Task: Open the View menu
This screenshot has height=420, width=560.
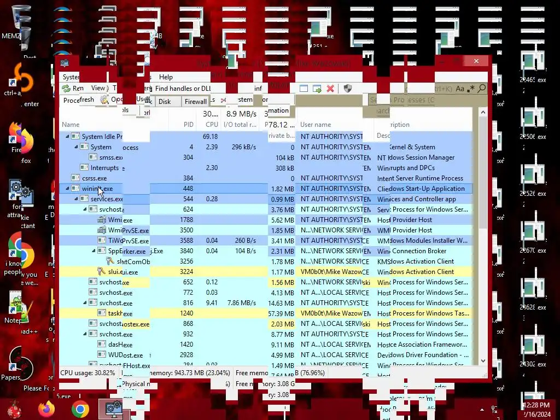Action: [x=98, y=88]
